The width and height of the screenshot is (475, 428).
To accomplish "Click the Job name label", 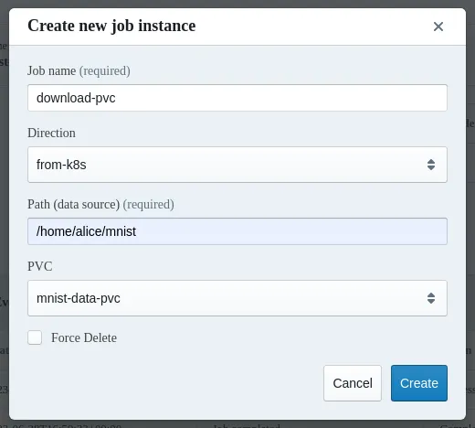I will tap(79, 70).
